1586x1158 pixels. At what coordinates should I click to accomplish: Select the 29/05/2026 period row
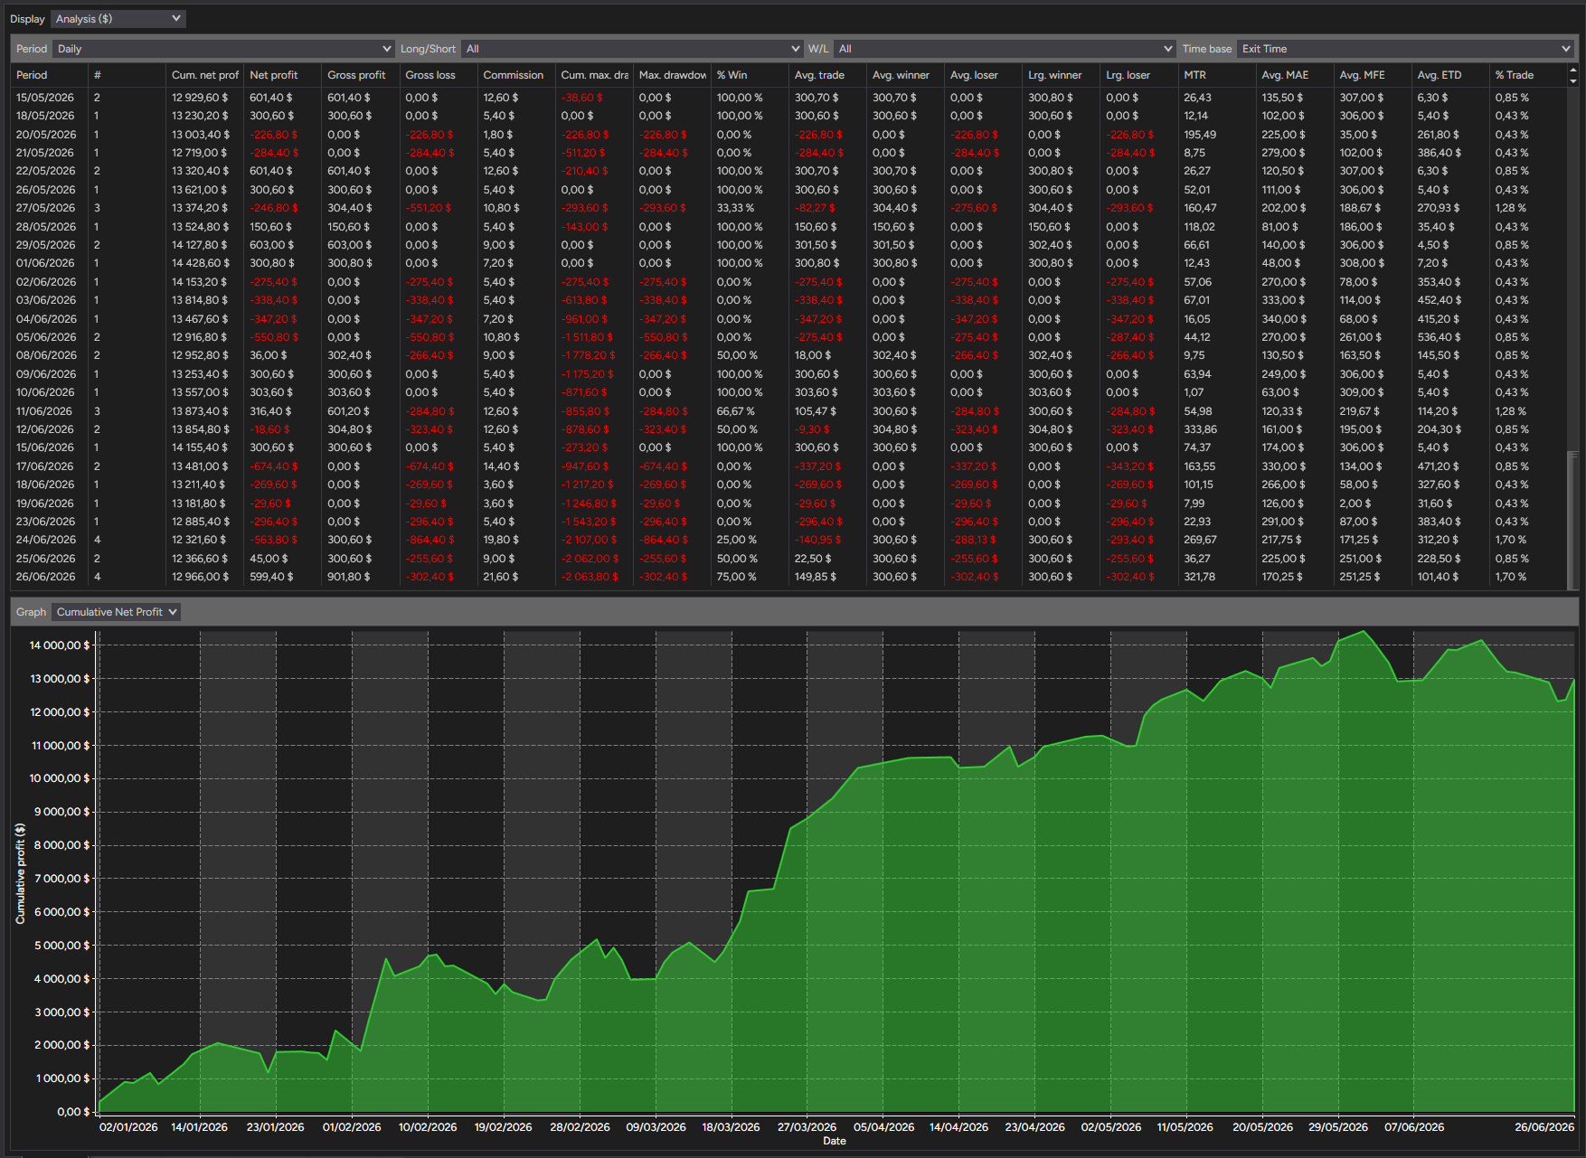[788, 245]
